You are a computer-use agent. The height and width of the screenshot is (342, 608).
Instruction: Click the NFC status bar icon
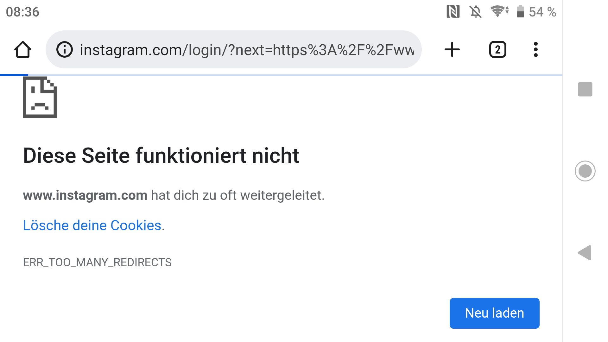pos(453,12)
